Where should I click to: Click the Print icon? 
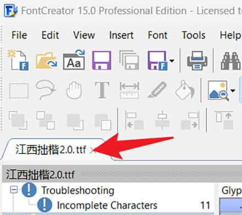click(197, 60)
